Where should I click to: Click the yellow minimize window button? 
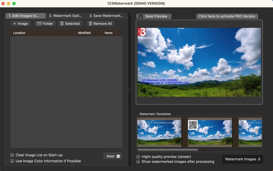click(x=9, y=3)
